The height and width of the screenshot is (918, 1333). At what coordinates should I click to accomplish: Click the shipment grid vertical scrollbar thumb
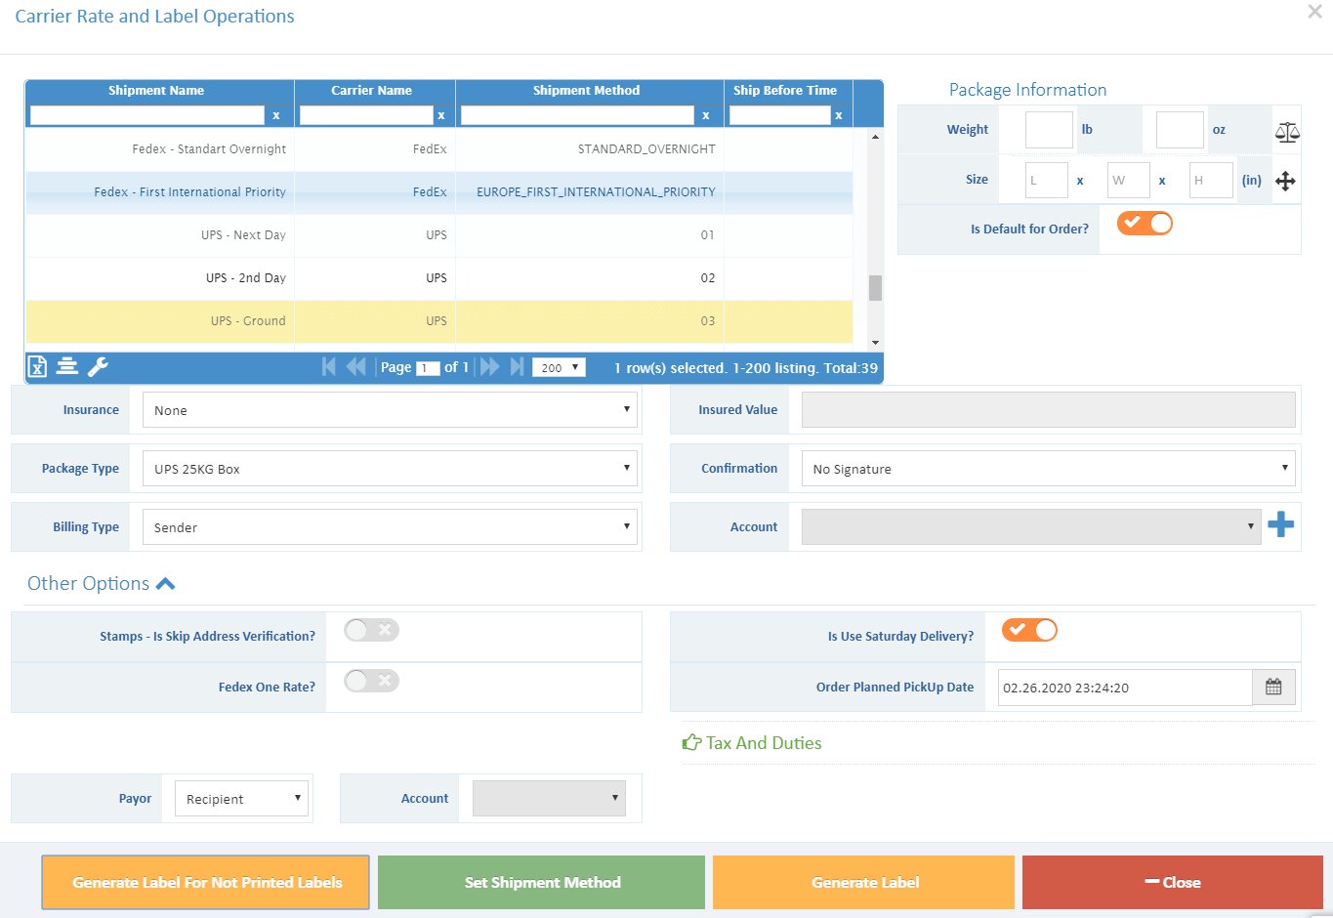pyautogui.click(x=875, y=288)
